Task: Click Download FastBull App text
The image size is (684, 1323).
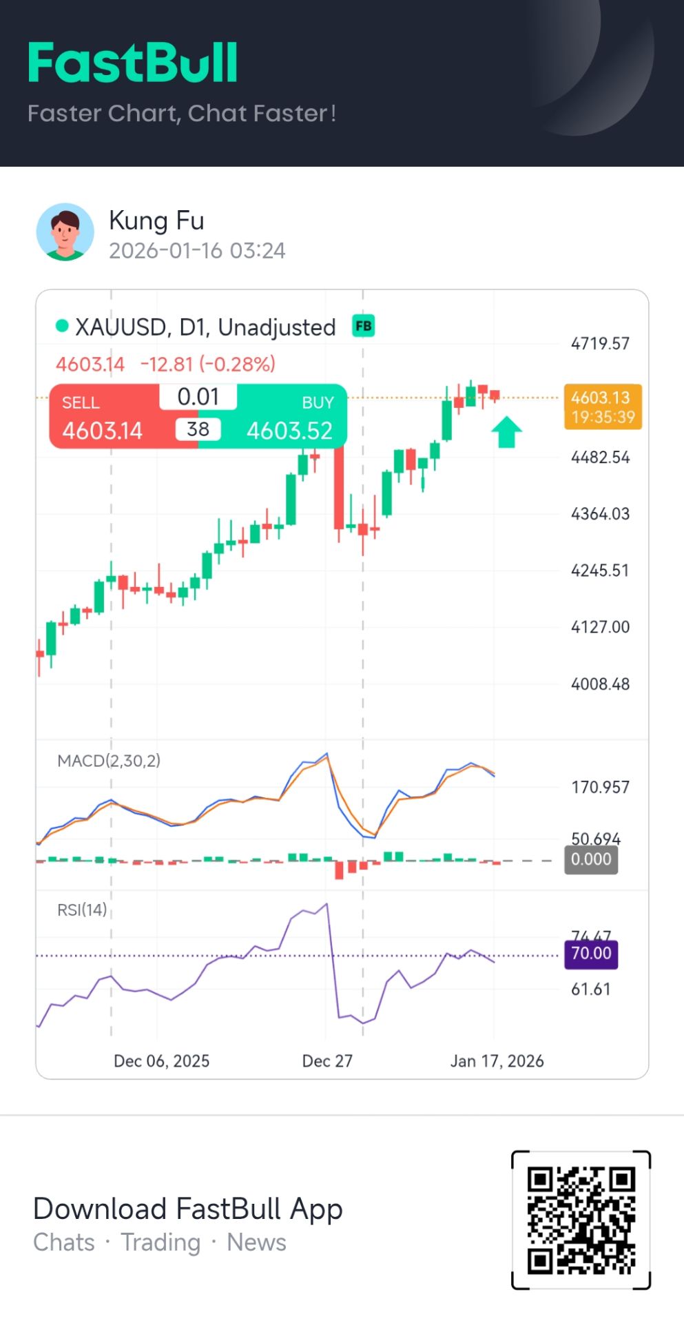Action: [187, 1209]
